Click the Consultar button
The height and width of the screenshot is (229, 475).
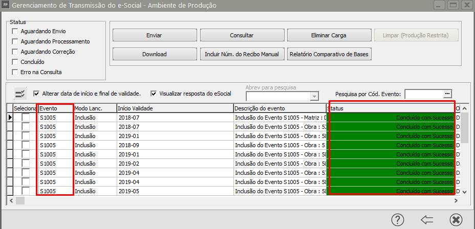[x=242, y=36]
